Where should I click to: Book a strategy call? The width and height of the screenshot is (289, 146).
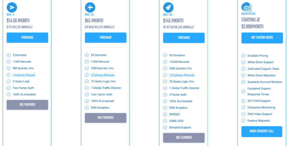click(x=262, y=131)
